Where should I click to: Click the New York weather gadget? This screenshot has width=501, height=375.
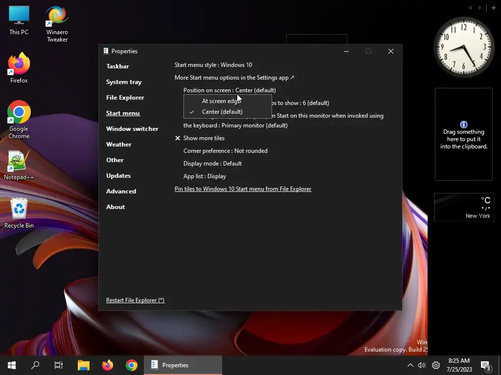(x=464, y=207)
